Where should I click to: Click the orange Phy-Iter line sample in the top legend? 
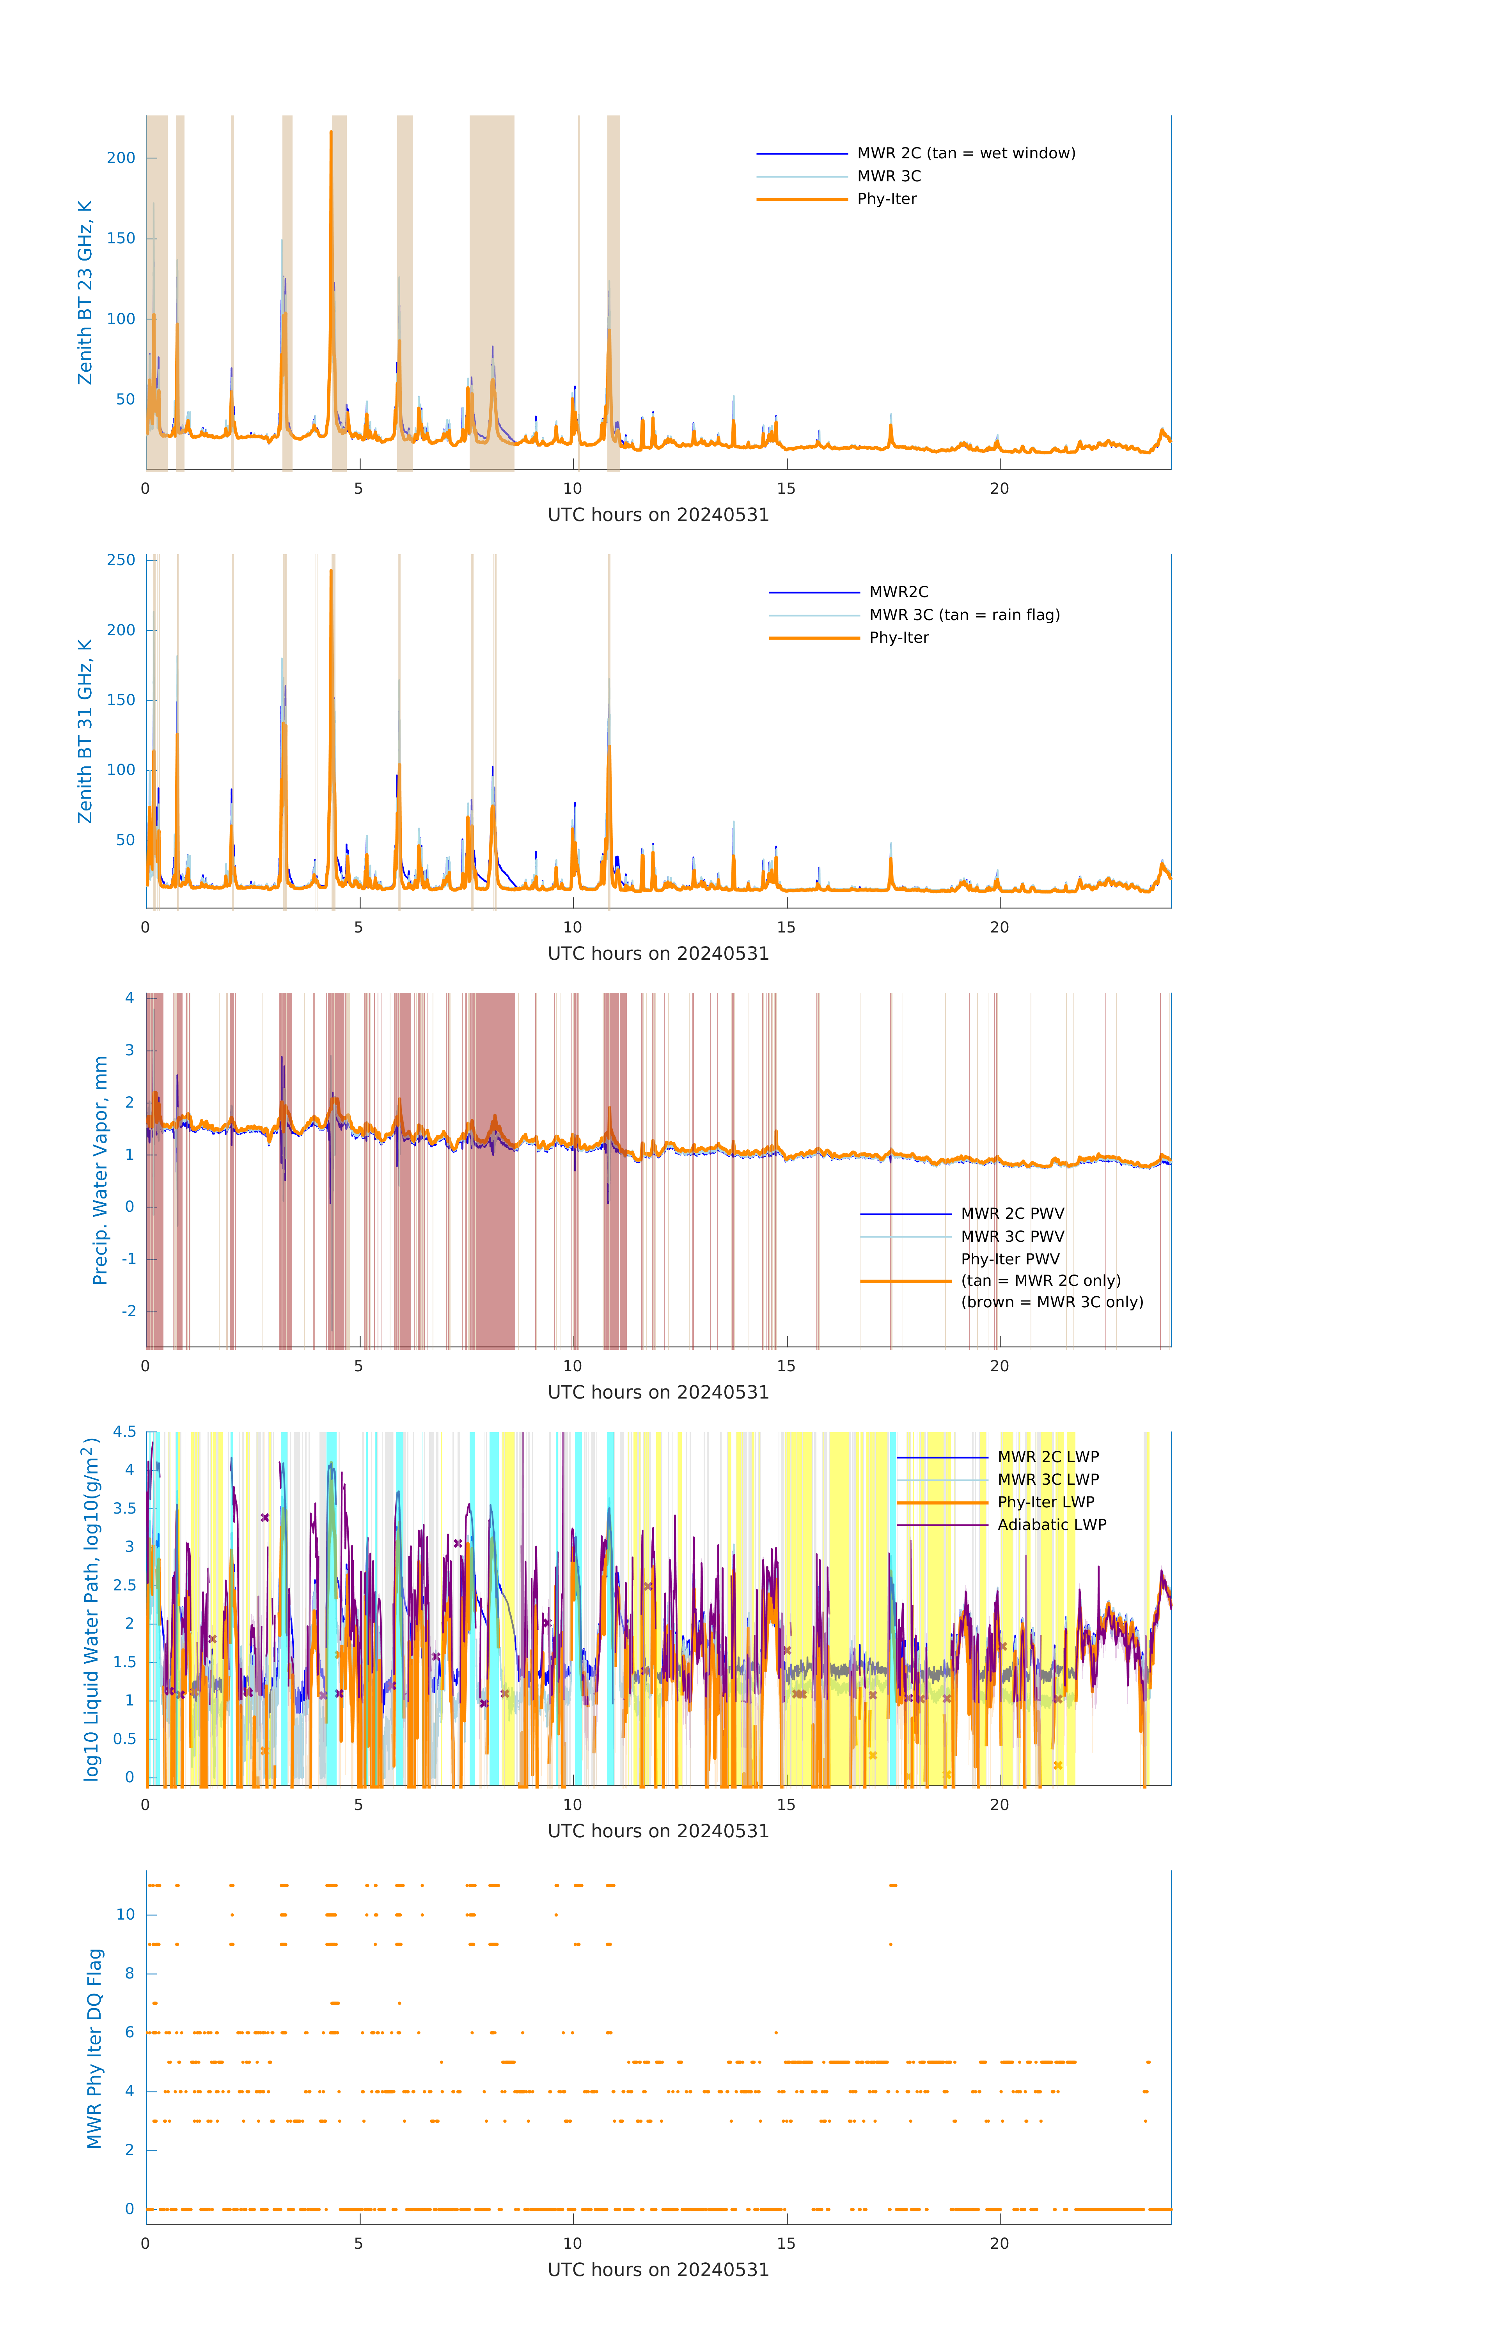[x=802, y=199]
